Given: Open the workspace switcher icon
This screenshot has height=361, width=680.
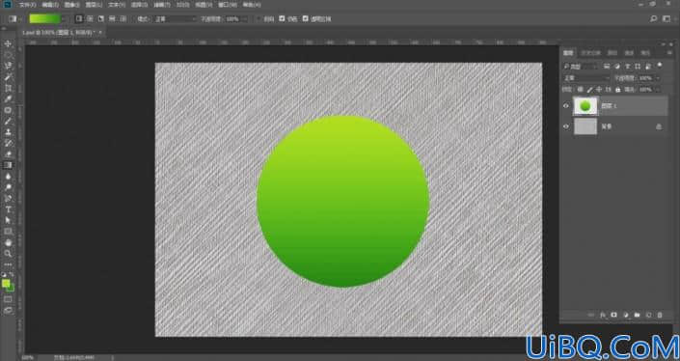Looking at the screenshot, I should click(x=666, y=19).
